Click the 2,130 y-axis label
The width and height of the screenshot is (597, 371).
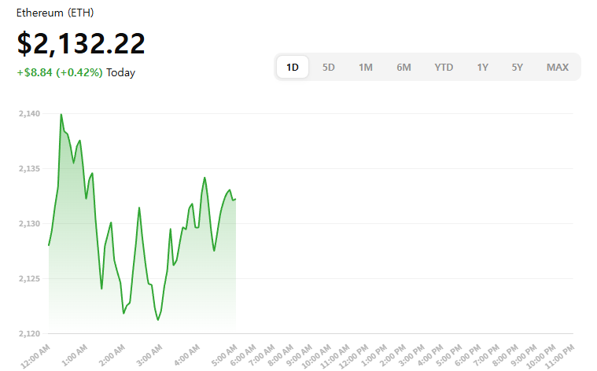pos(29,224)
